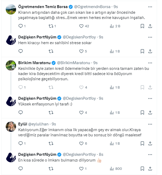The width and height of the screenshot is (162, 175).
Task: Open more options on Birikim Maratonu's tweet
Action: (150, 63)
